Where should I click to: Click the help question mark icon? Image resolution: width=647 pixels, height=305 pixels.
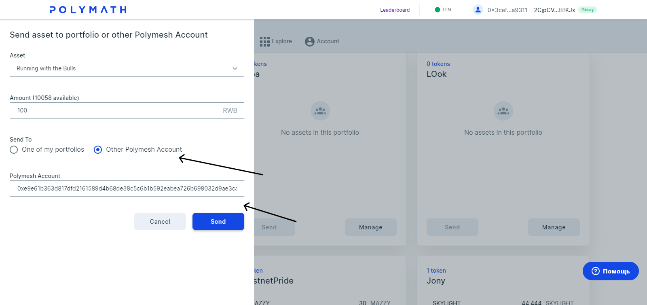click(x=596, y=271)
